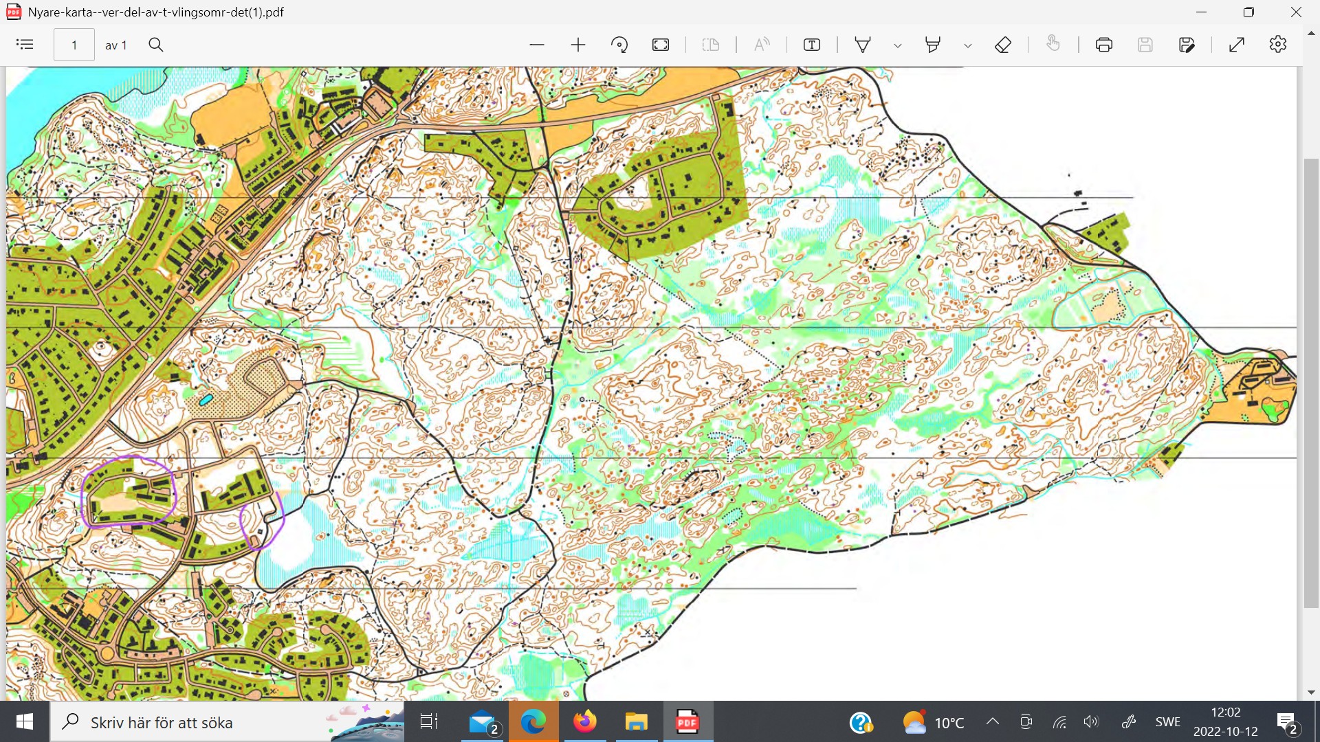
Task: Show hidden system tray icons chevron
Action: click(993, 721)
